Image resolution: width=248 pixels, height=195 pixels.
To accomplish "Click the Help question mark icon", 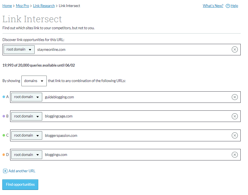I will click(x=228, y=6).
